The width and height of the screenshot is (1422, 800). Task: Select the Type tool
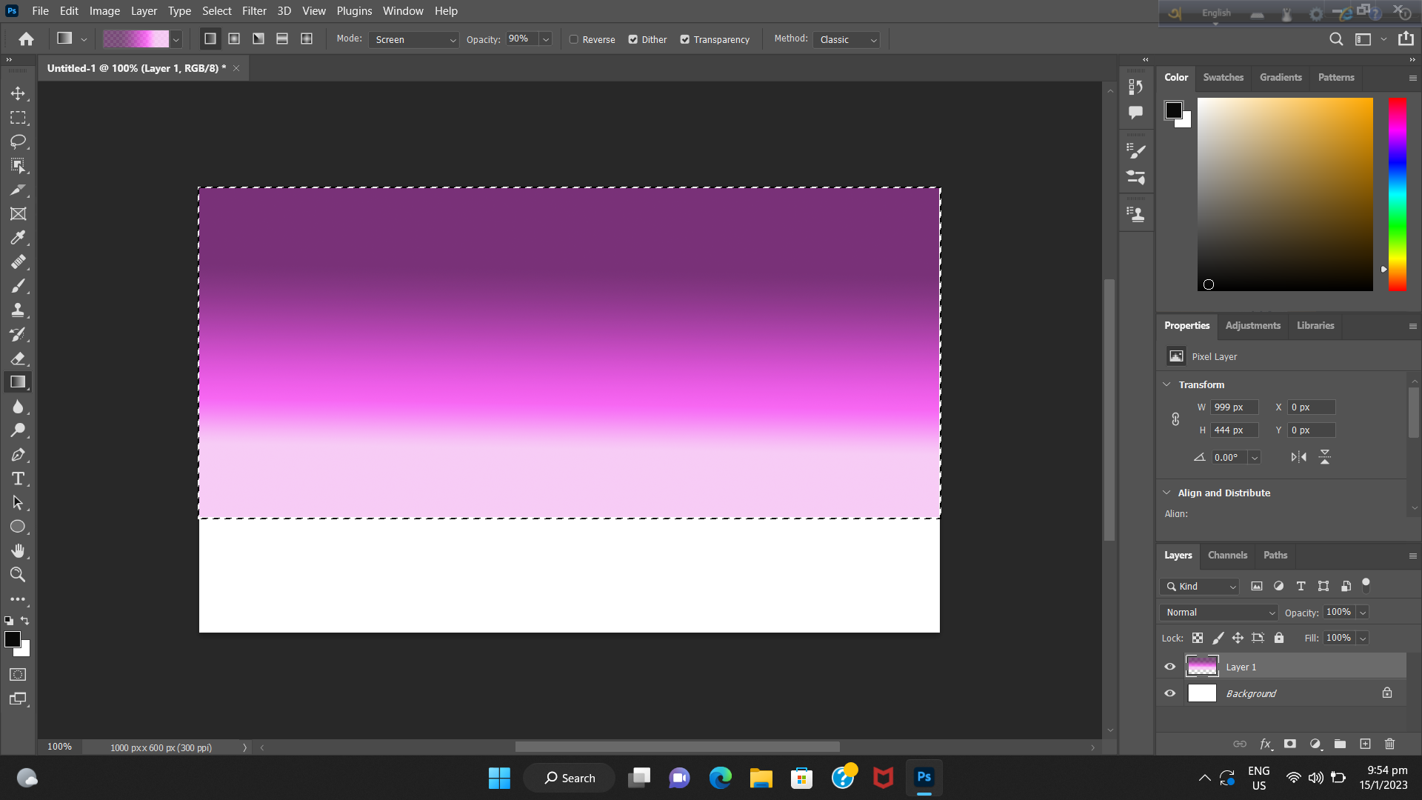coord(19,479)
